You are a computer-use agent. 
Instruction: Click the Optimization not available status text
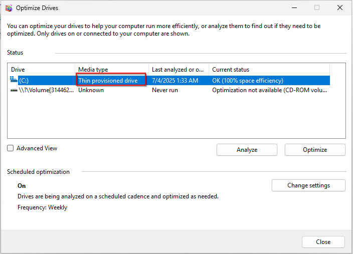[x=270, y=90]
